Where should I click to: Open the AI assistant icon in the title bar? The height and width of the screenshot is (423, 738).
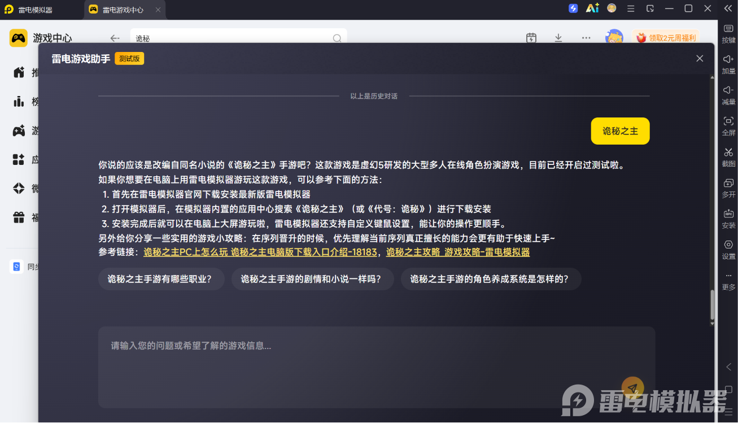tap(592, 8)
